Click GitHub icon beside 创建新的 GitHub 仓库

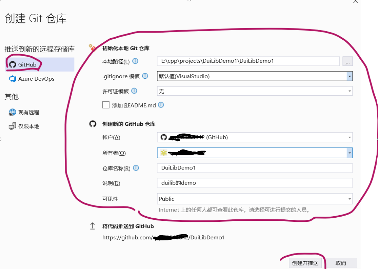point(93,124)
